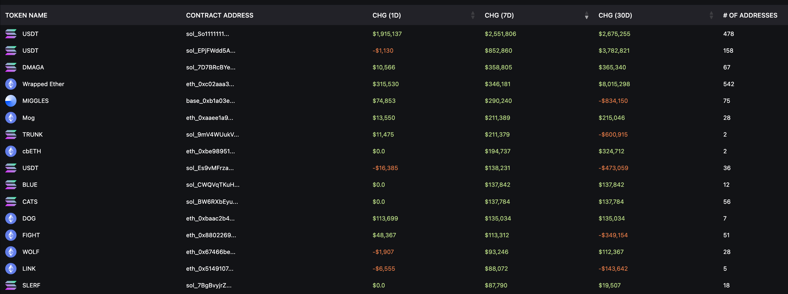Click the Ethereum icon beside Wrapped Ether
Screen dimensions: 788x294
click(11, 84)
